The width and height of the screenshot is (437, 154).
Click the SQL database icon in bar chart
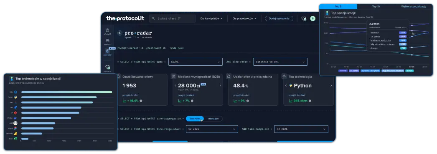pos(15,92)
